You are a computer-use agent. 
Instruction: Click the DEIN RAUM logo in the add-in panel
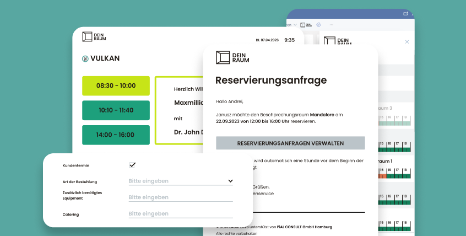[x=337, y=41]
